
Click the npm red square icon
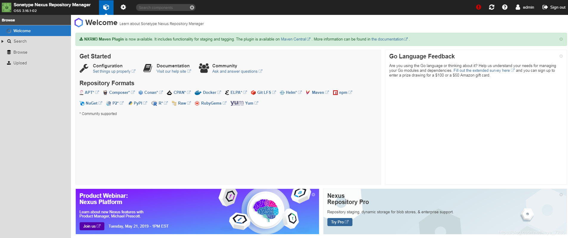point(335,93)
